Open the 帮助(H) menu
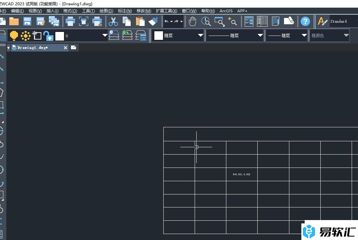The width and height of the screenshot is (358, 240). [208, 11]
